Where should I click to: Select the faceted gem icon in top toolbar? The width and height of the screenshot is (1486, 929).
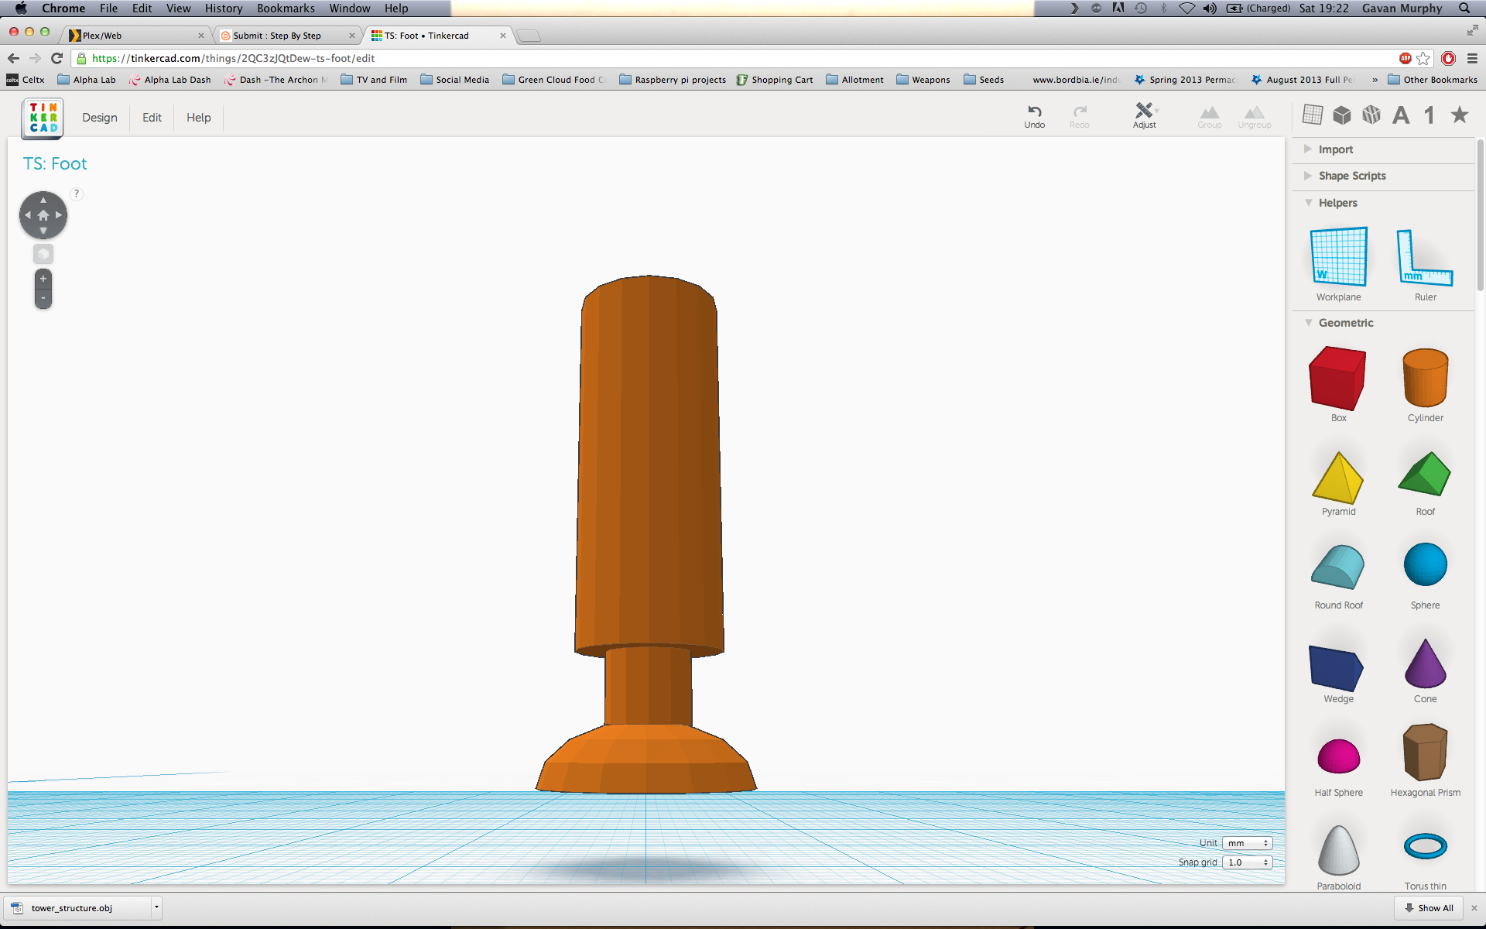coord(1371,115)
